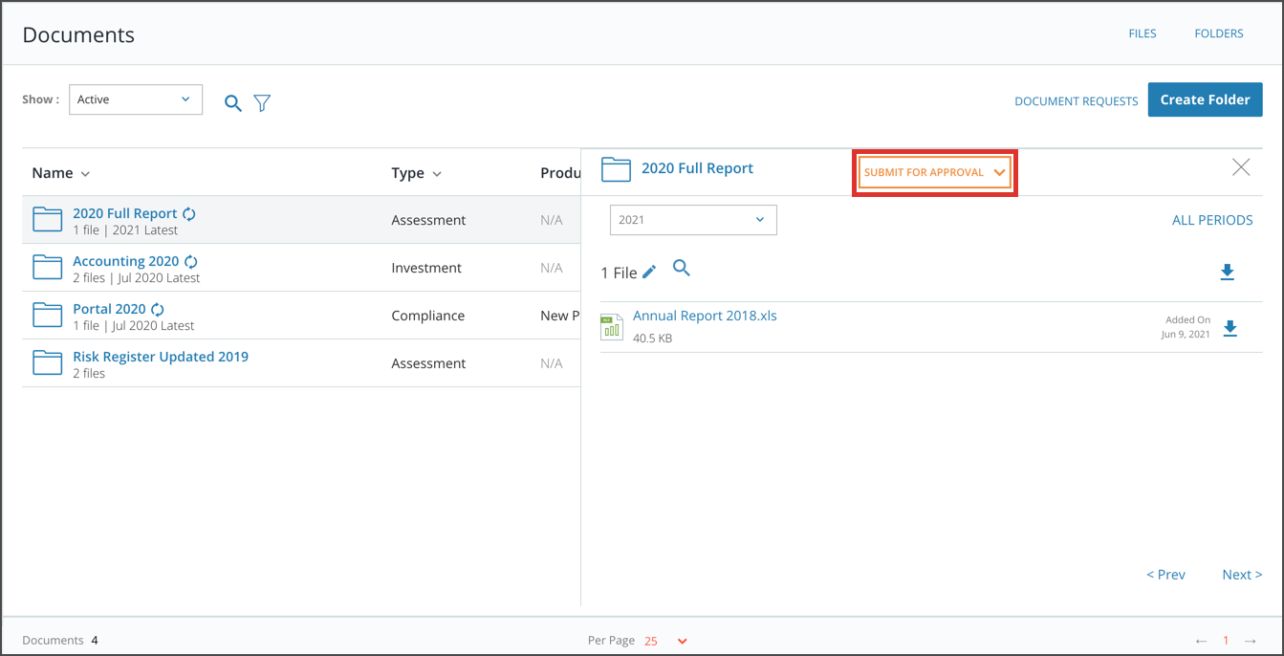Open the funnel filter icon
This screenshot has height=656, width=1284.
pos(262,103)
